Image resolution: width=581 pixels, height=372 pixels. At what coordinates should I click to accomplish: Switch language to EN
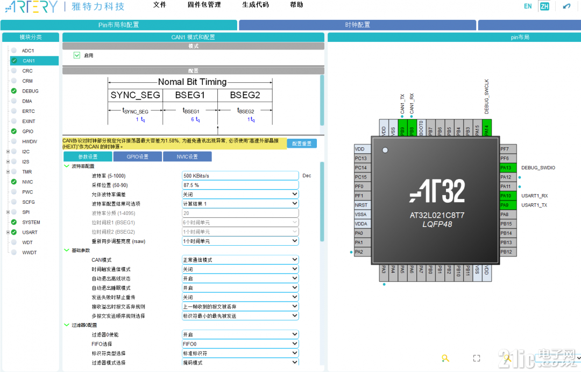[528, 6]
